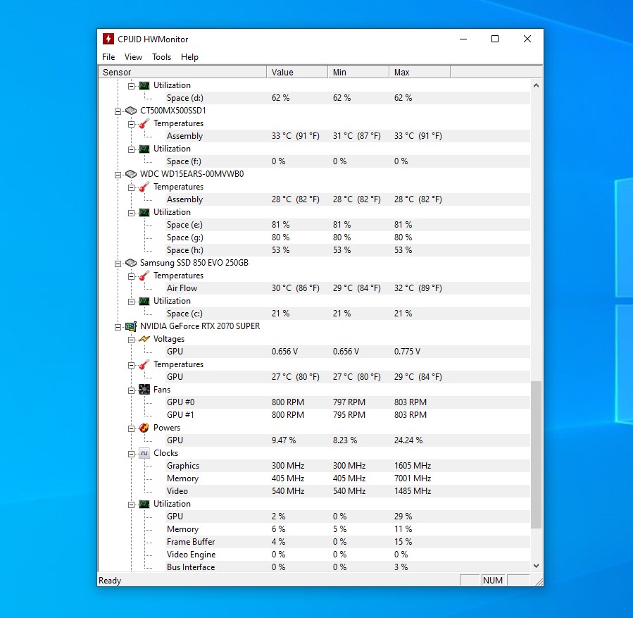Click the Utilization icon above GPU 2 % row
633x618 pixels.
click(x=144, y=504)
